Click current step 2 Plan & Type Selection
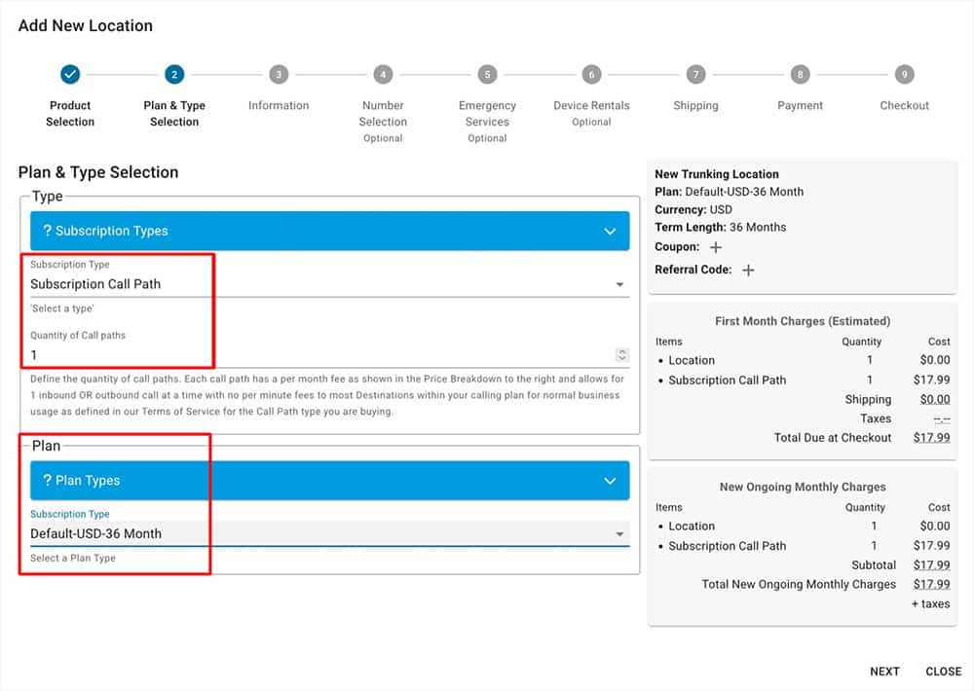Image resolution: width=974 pixels, height=691 pixels. tap(174, 75)
